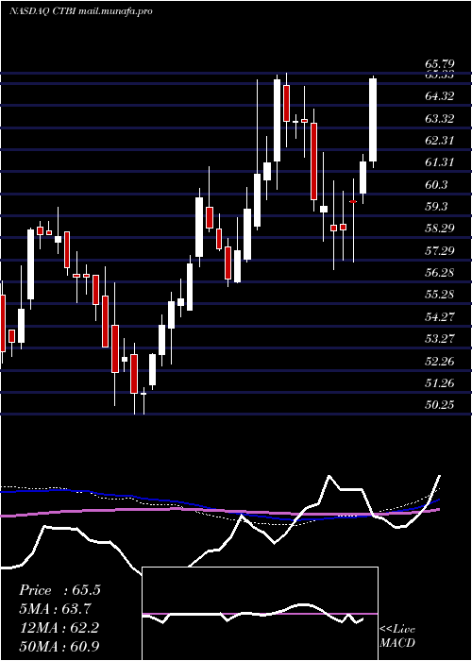
Task: Click the 59.3 price axis label
Action: (x=436, y=207)
